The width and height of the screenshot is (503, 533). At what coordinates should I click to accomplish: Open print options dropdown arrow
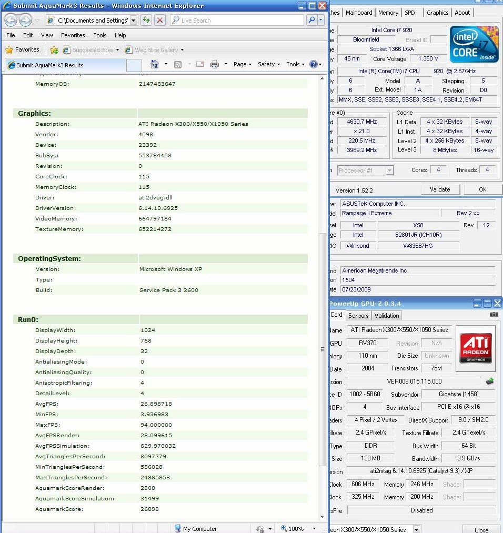tap(226, 64)
